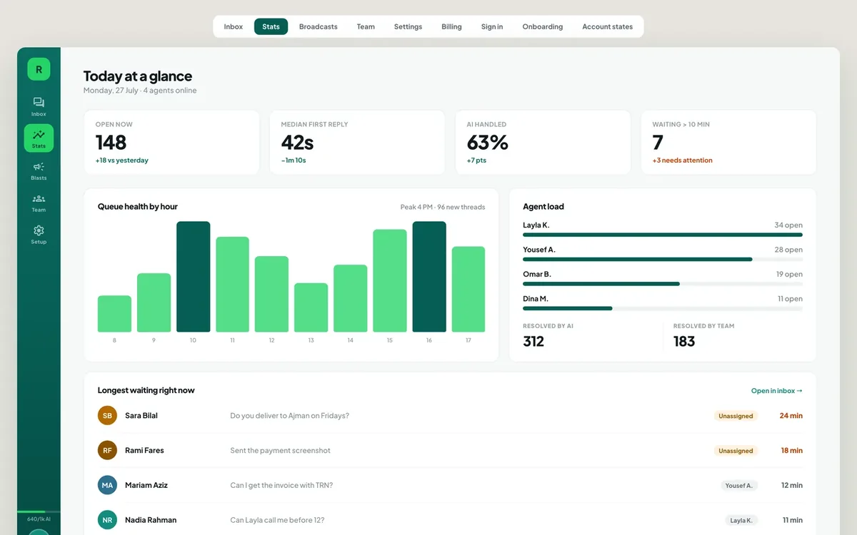Image resolution: width=857 pixels, height=535 pixels.
Task: Click the chart bar for hour 8
Action: point(114,314)
